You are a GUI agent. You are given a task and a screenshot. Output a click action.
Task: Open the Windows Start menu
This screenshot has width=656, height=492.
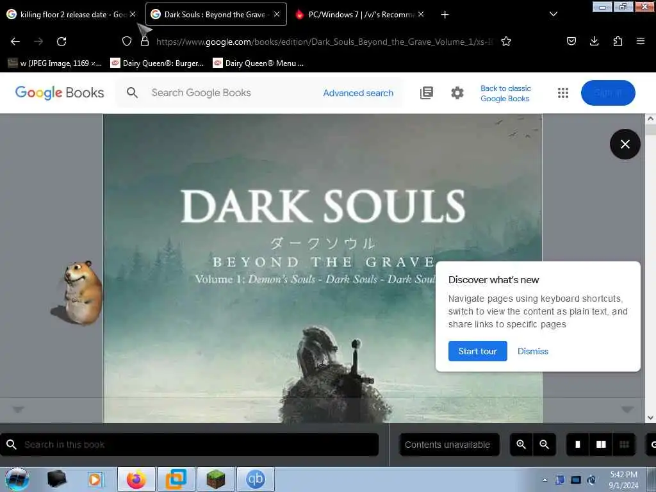(17, 479)
